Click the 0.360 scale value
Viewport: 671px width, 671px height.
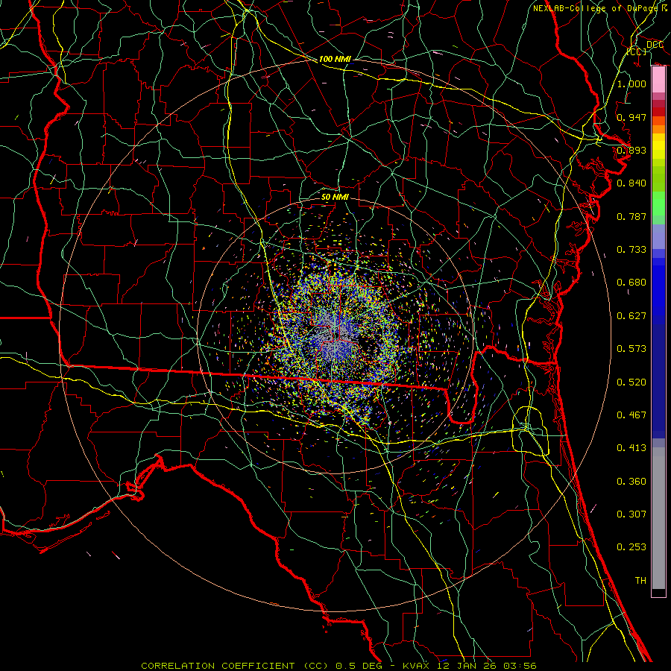631,482
